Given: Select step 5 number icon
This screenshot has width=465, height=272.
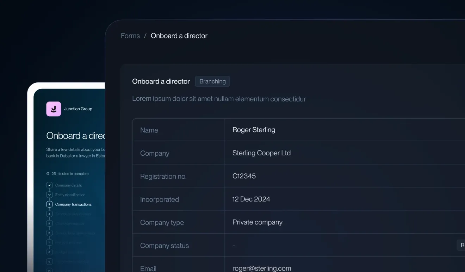Looking at the screenshot, I should point(49,223).
